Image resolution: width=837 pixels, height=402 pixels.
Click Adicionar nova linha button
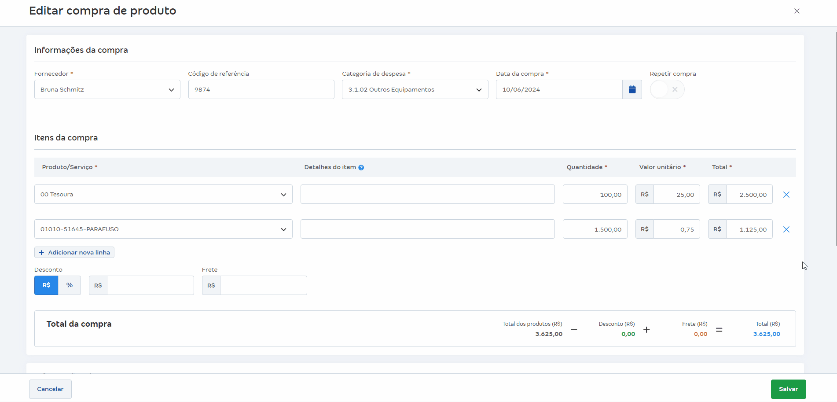click(74, 252)
